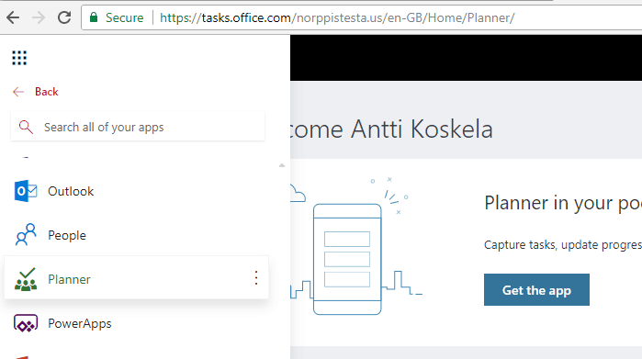Go Back in the app launcher panel
The image size is (642, 359).
pyautogui.click(x=36, y=92)
